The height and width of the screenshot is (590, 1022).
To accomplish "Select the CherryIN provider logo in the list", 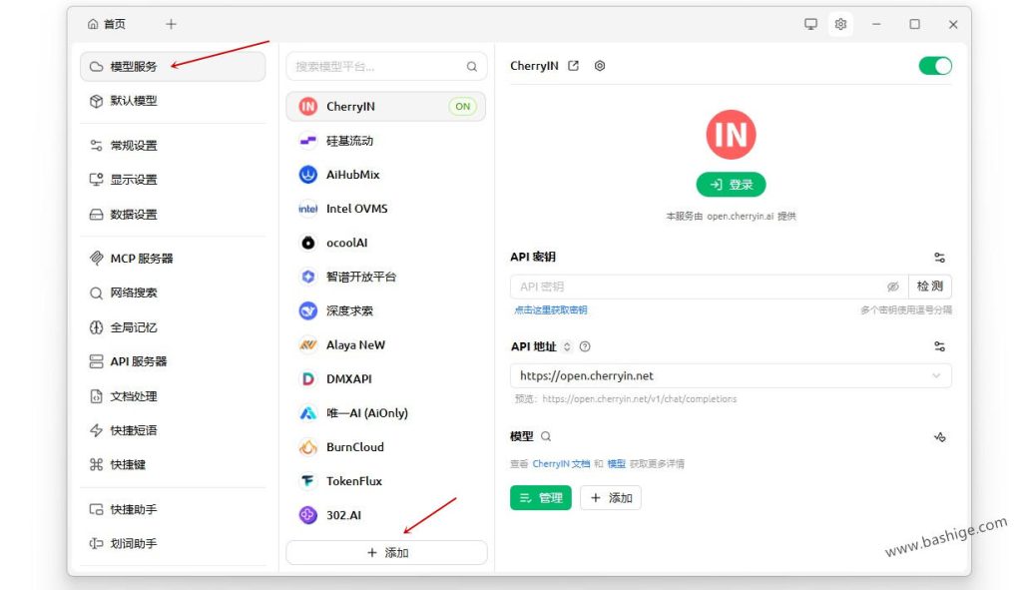I will click(307, 106).
